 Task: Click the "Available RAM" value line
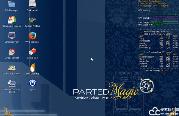(150, 25)
